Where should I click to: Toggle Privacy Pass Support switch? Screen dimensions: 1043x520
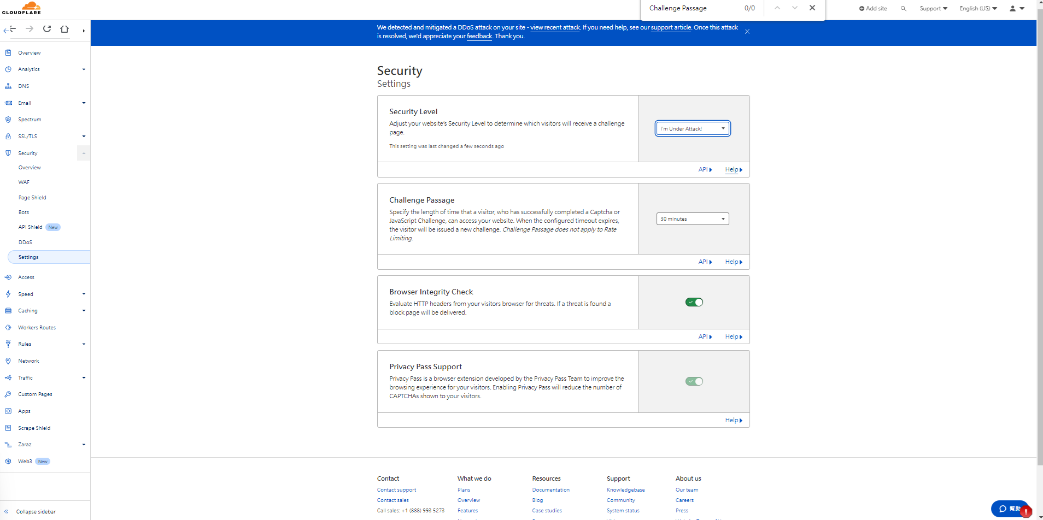point(694,381)
